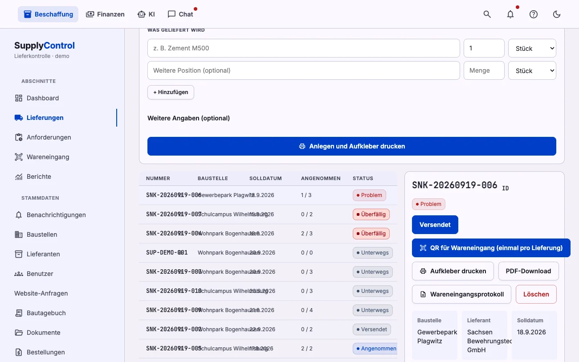The height and width of the screenshot is (362, 579).
Task: Click the red Löschen button
Action: (536, 294)
